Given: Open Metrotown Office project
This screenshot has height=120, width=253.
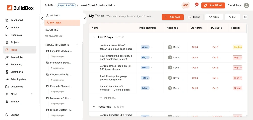Looking at the screenshot, I should click(x=61, y=98).
